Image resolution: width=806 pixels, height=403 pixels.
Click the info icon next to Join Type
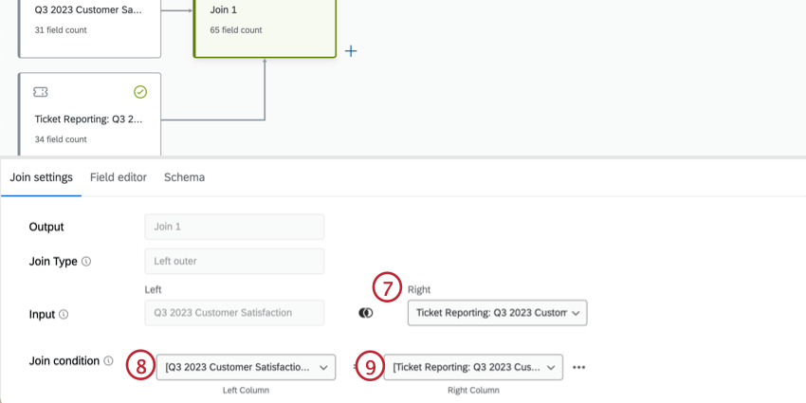(86, 262)
